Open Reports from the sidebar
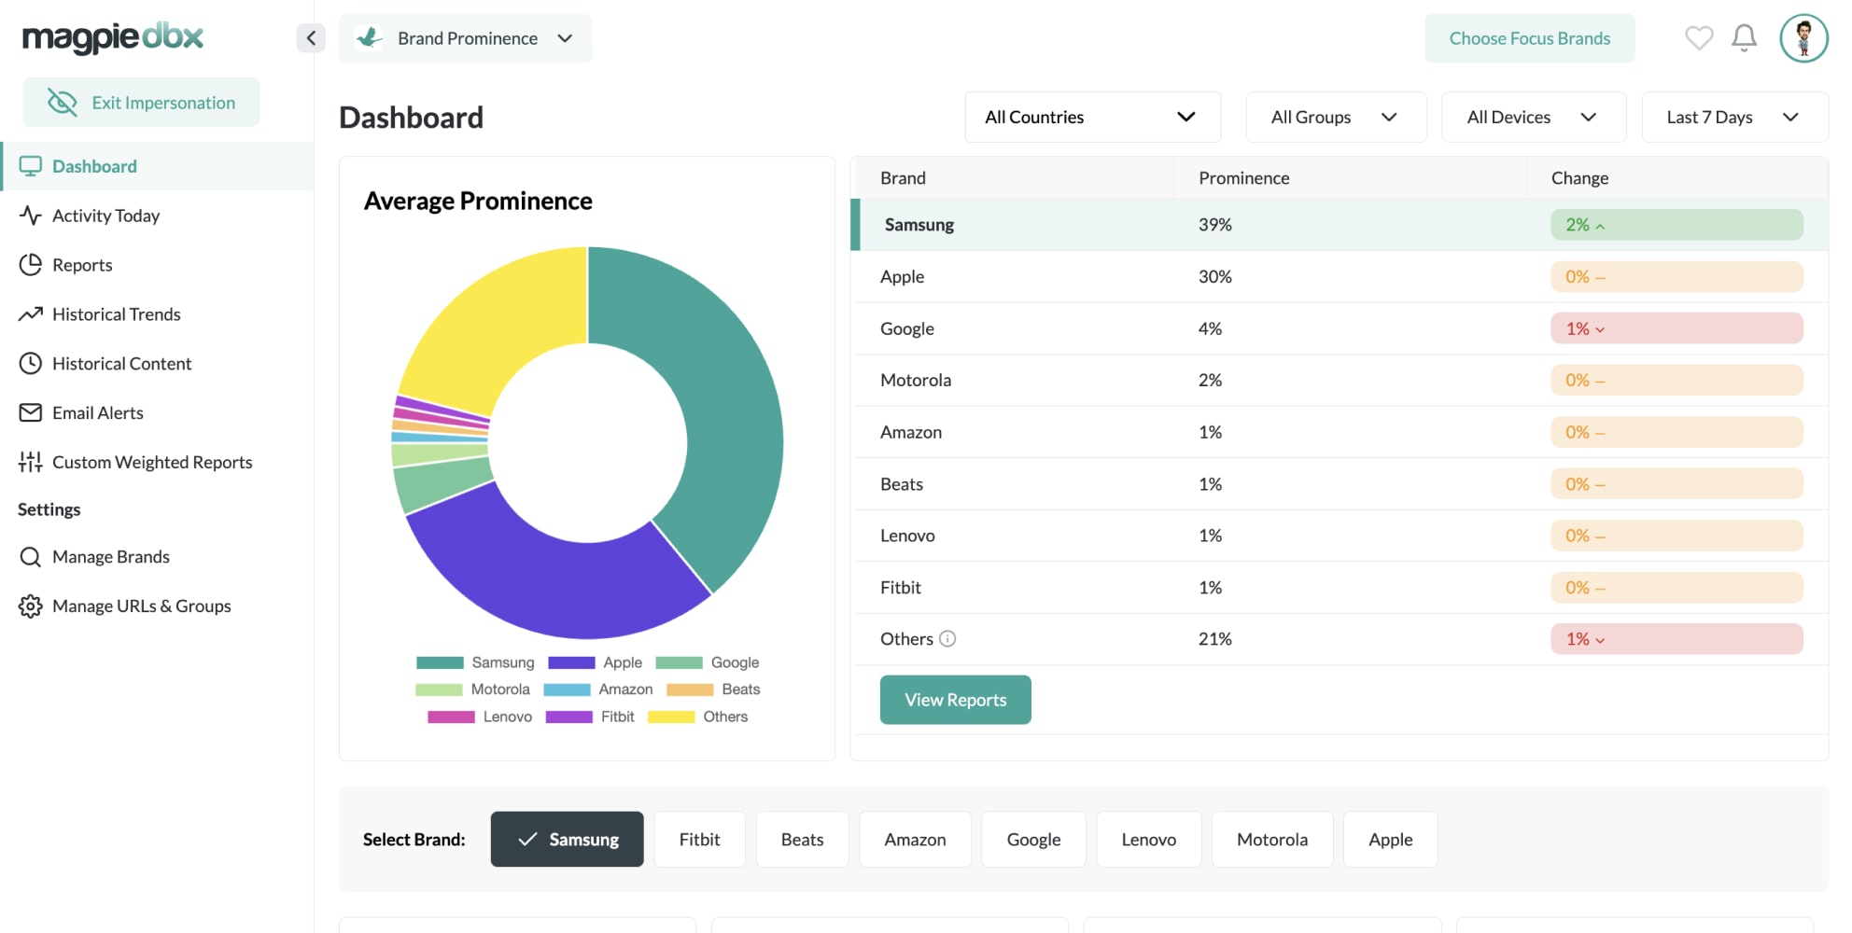This screenshot has height=933, width=1852. point(157,265)
